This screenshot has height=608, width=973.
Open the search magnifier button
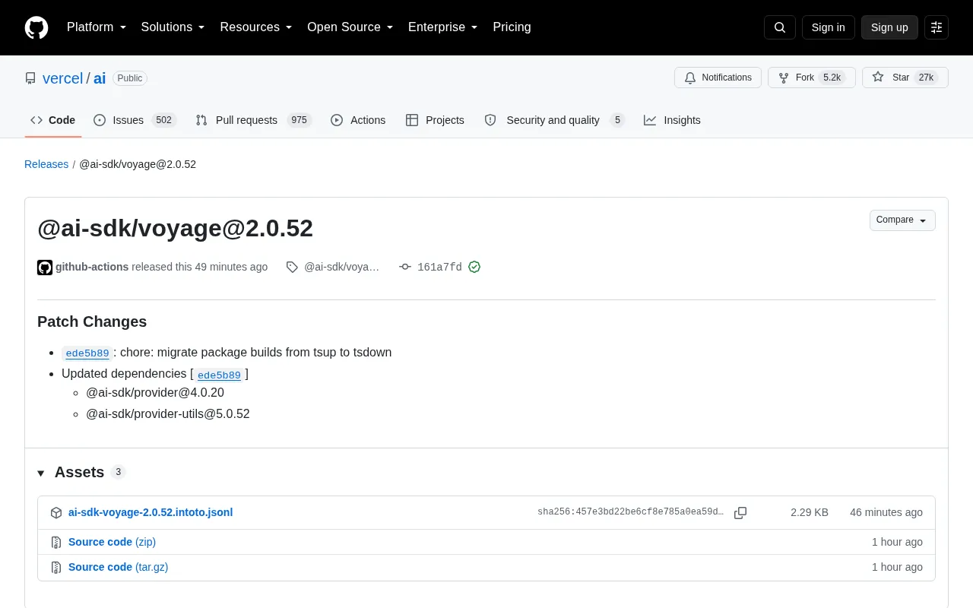[780, 27]
